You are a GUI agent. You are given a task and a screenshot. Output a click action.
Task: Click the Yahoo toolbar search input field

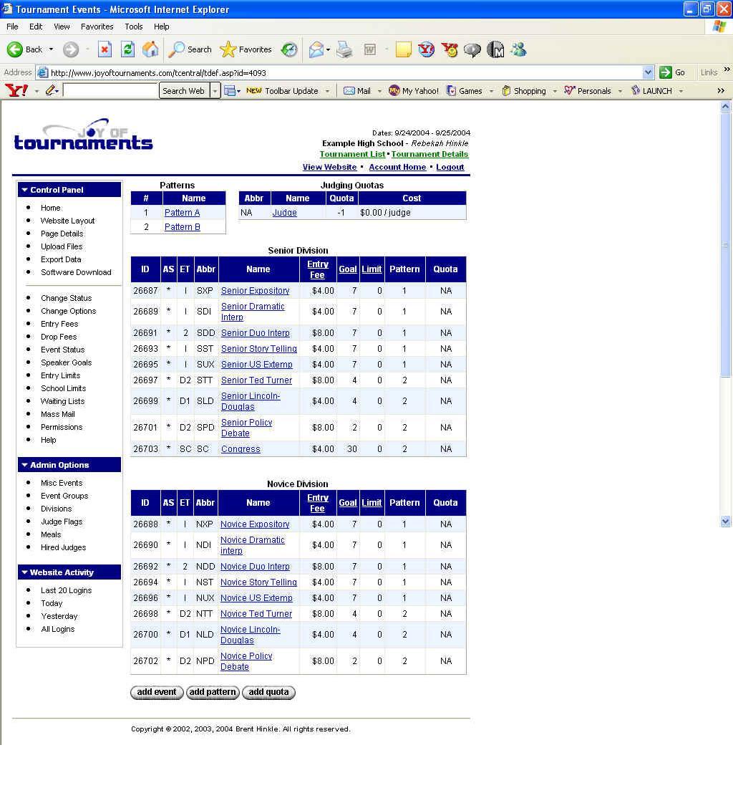(110, 90)
